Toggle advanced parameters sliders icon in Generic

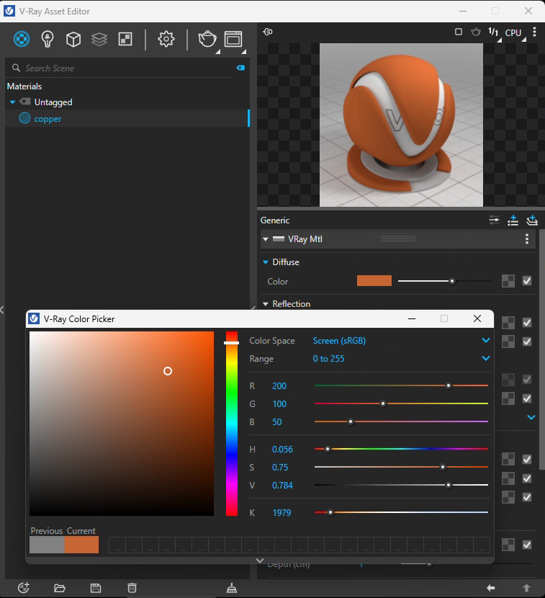point(494,220)
